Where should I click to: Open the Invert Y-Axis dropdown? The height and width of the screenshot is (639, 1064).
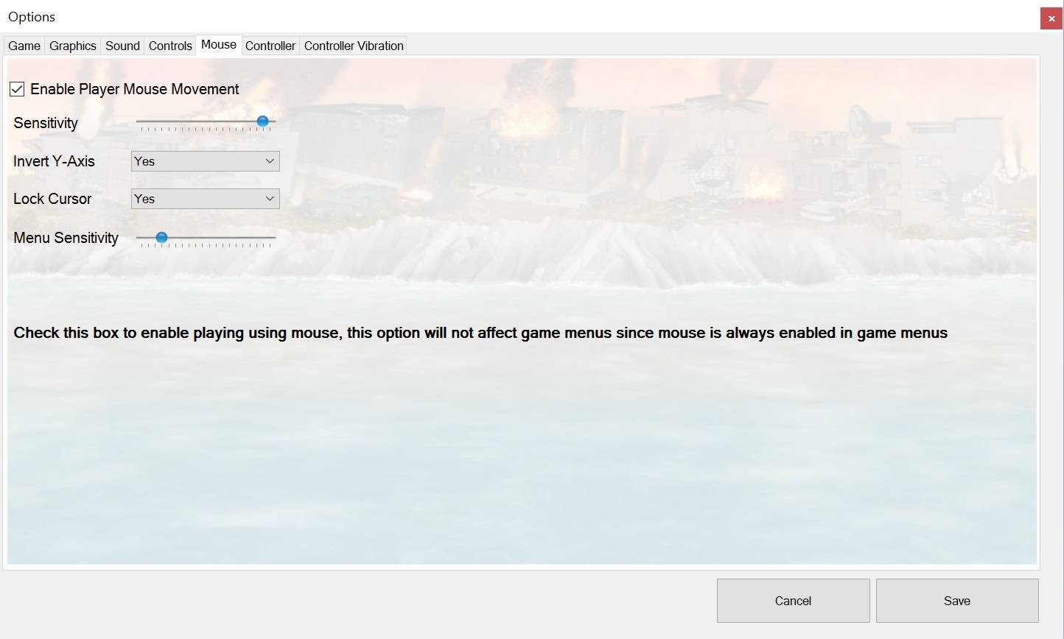coord(205,160)
